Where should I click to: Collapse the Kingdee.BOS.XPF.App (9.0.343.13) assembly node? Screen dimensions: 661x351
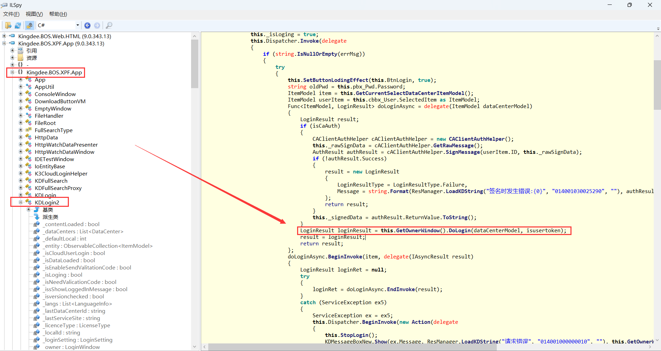coord(4,43)
